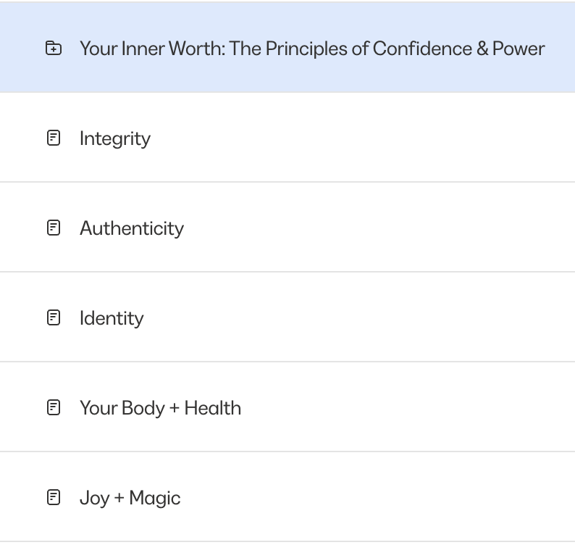Click the lesson icon next to Identity
This screenshot has width=575, height=545.
pos(54,318)
